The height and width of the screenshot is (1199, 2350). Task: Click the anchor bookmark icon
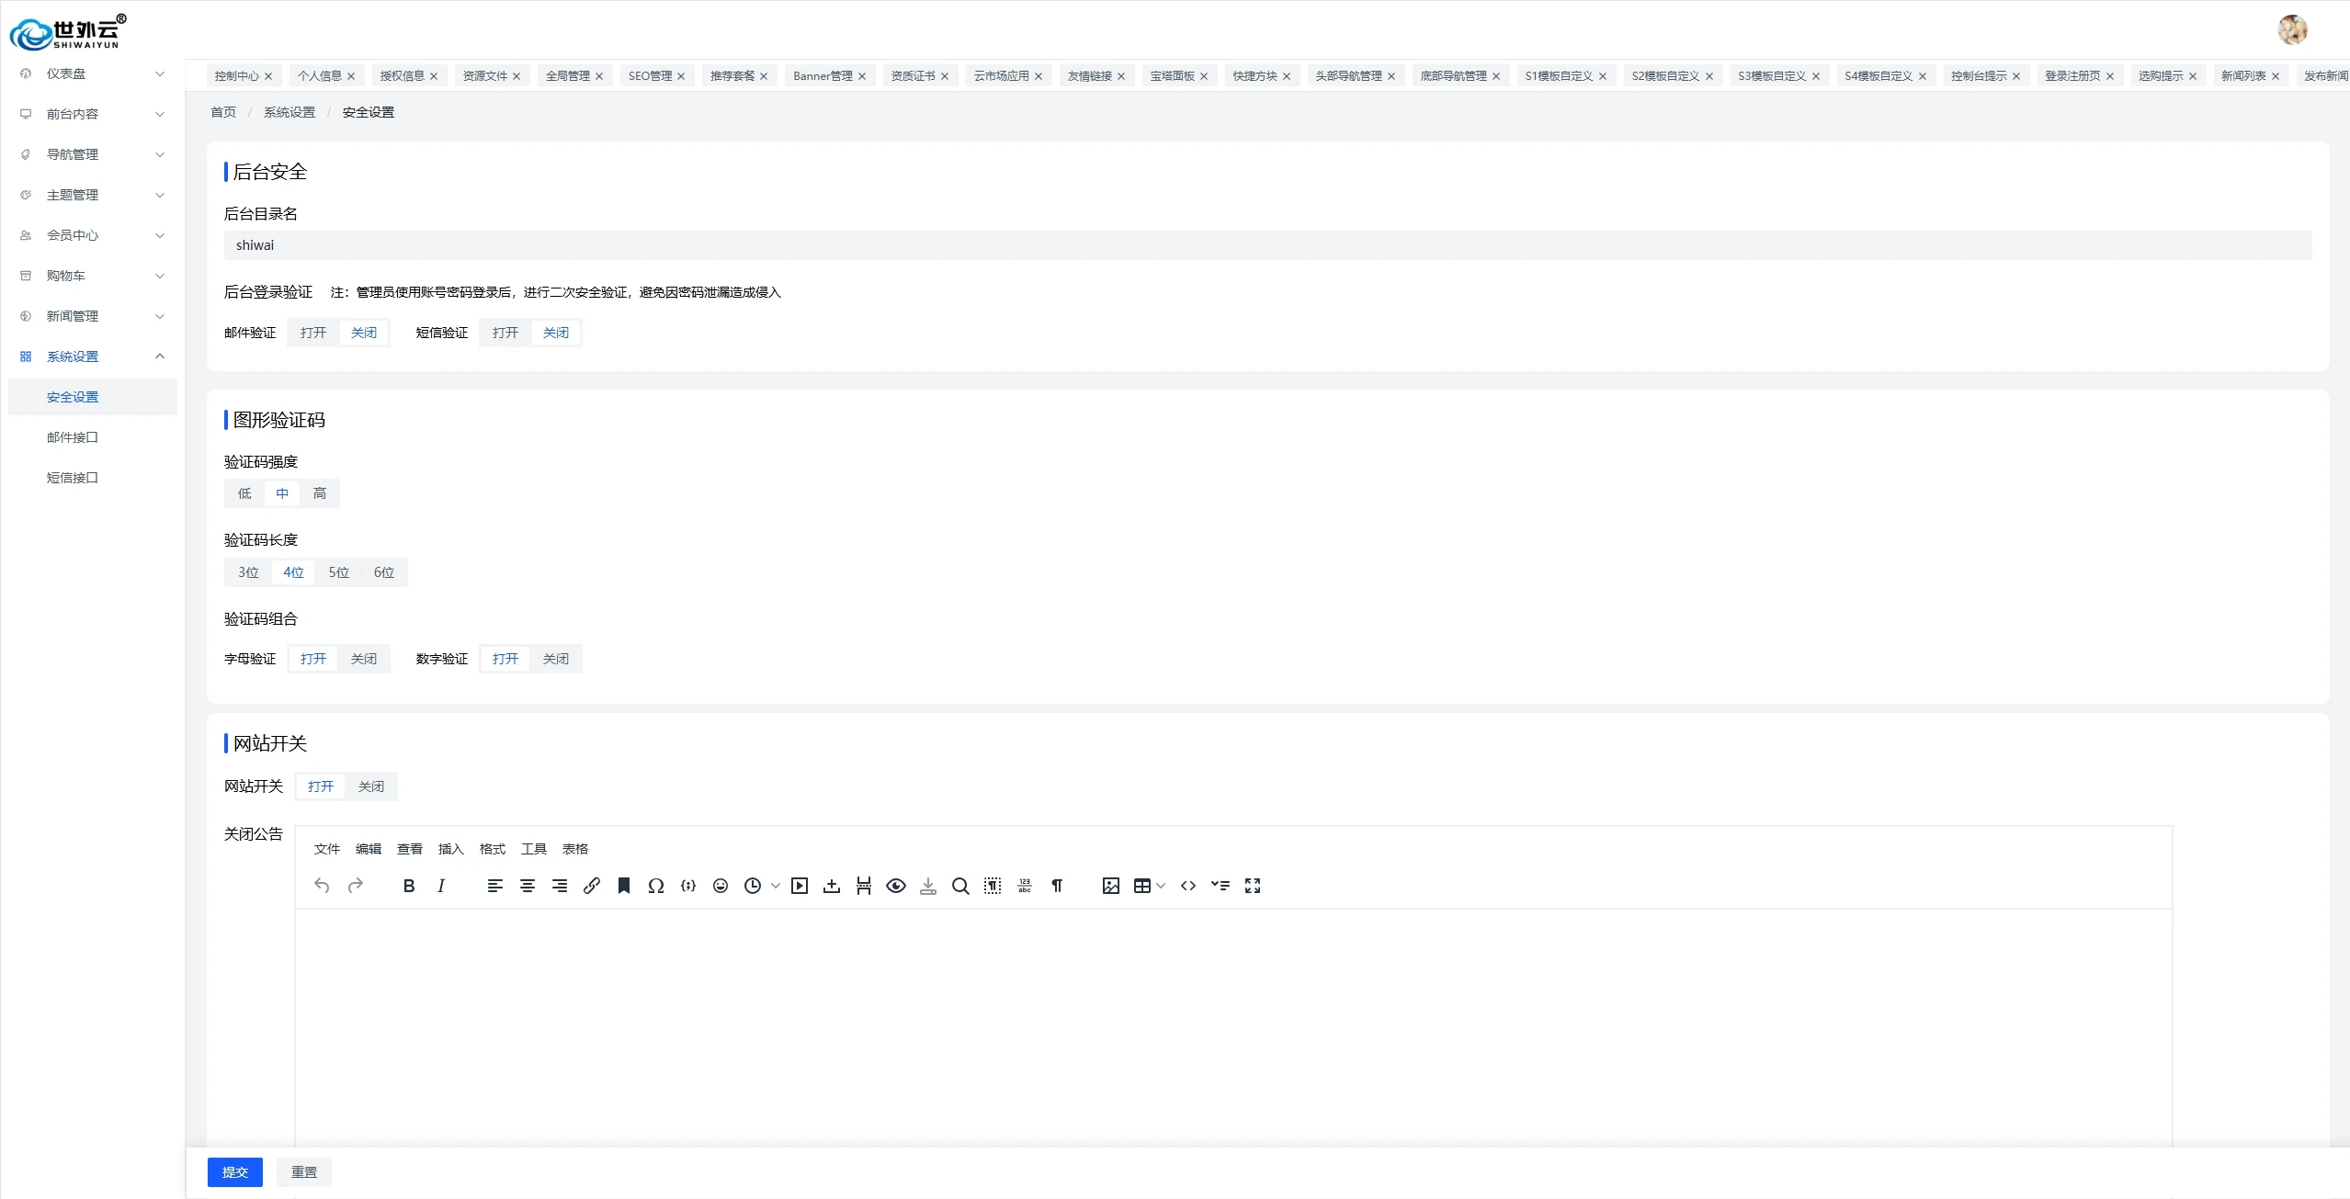[624, 886]
